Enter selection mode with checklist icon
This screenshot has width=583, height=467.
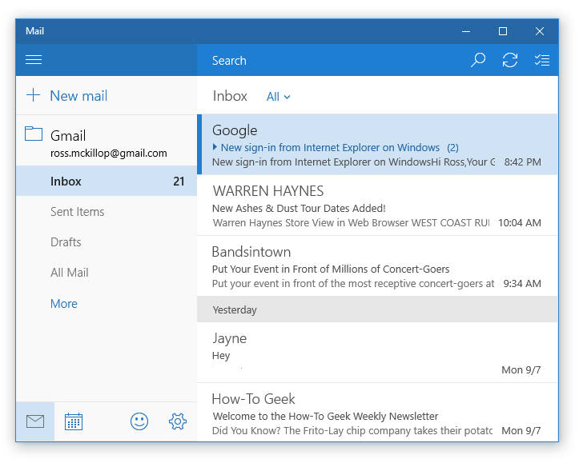[x=541, y=60]
